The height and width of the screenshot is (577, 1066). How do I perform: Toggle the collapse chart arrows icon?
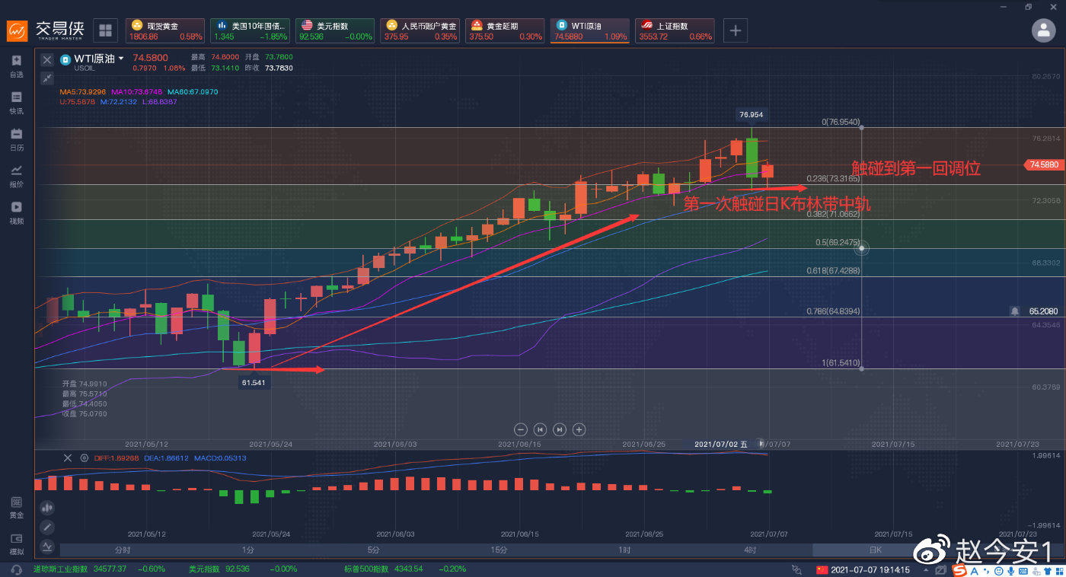pos(47,78)
